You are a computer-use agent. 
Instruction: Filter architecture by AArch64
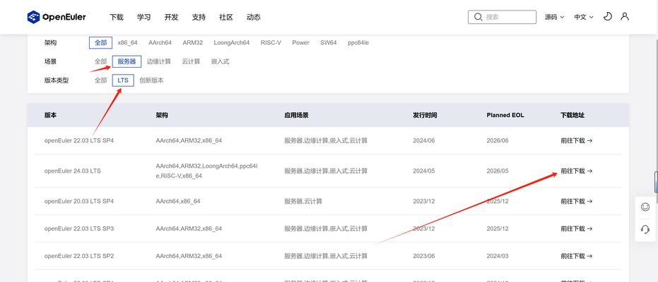[160, 43]
